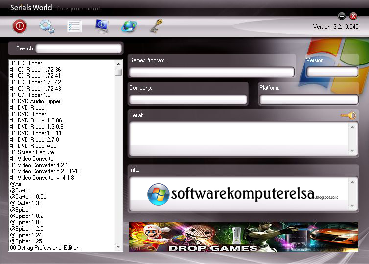Click the program list scrollbar thumb
Image resolution: width=369 pixels, height=264 pixels.
[118, 72]
